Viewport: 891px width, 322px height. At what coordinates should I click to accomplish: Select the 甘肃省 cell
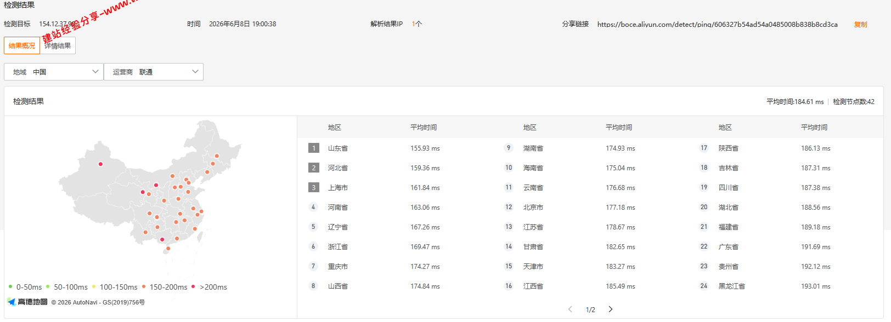click(533, 247)
